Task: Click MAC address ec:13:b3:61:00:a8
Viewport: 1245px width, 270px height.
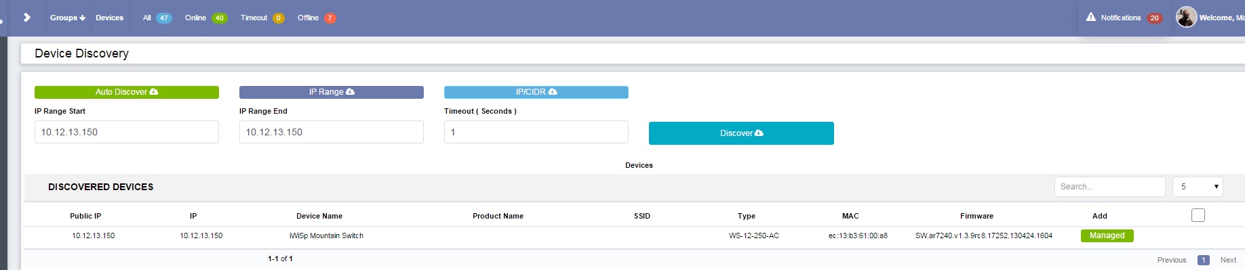Action: (858, 235)
